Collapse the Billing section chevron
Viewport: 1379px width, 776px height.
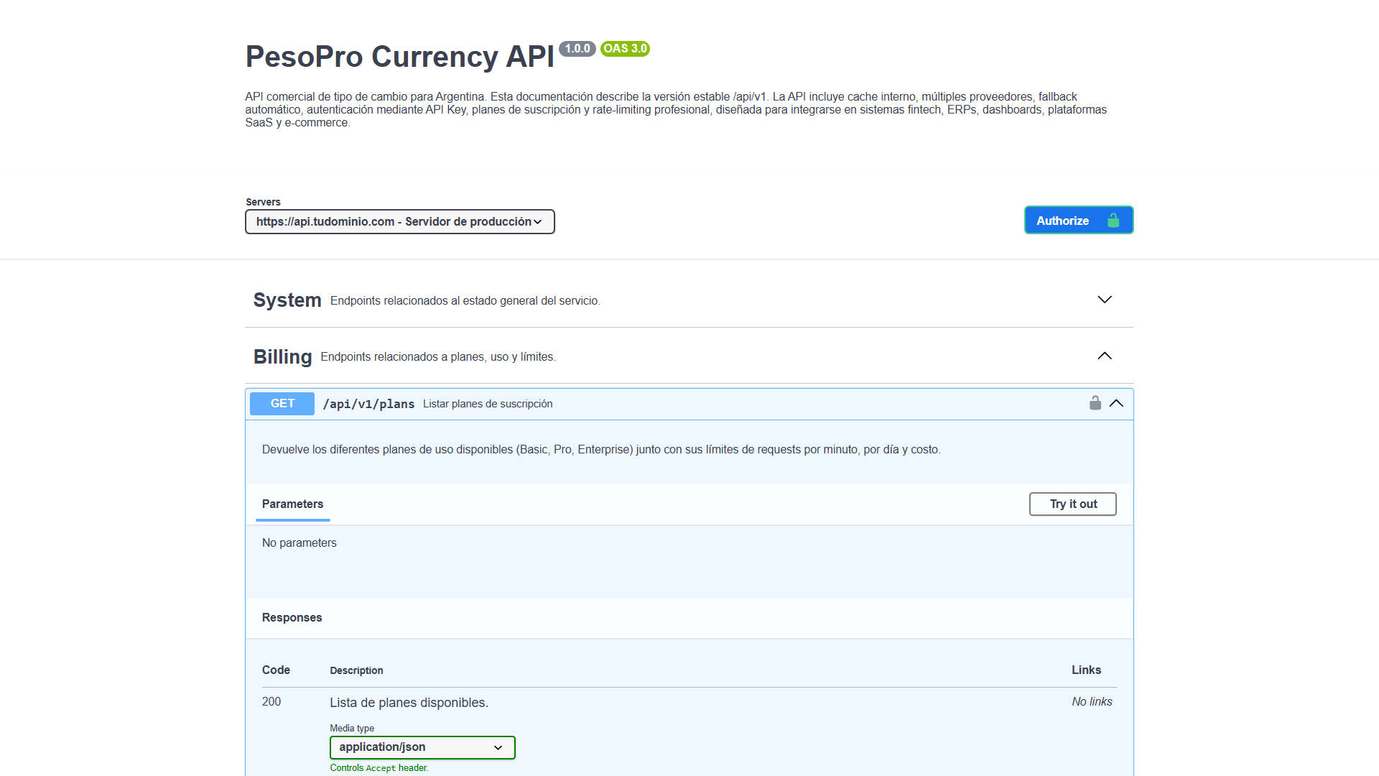1105,356
